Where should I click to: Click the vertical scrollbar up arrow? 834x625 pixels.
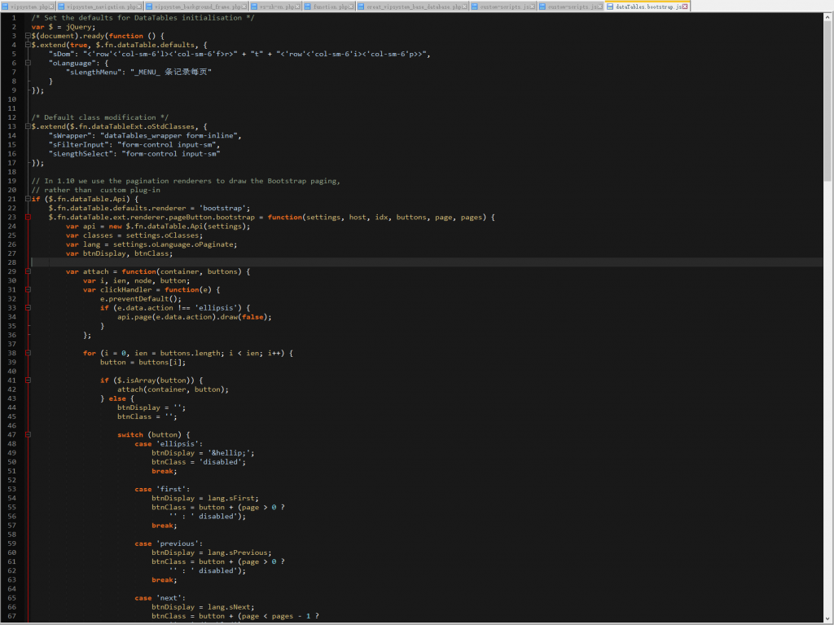click(827, 18)
